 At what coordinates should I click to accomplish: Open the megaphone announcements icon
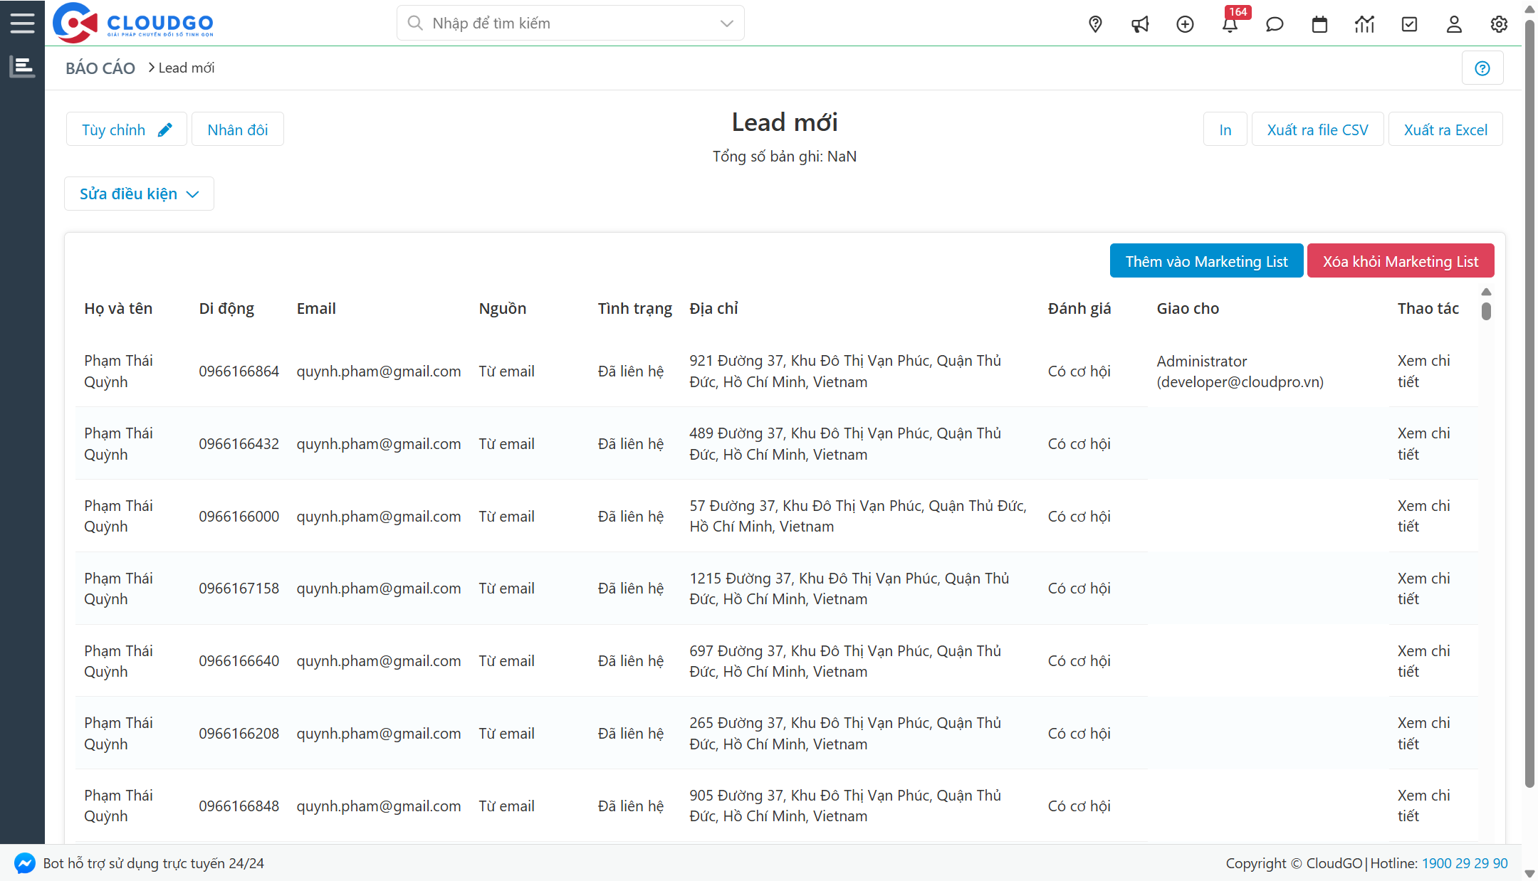1140,24
